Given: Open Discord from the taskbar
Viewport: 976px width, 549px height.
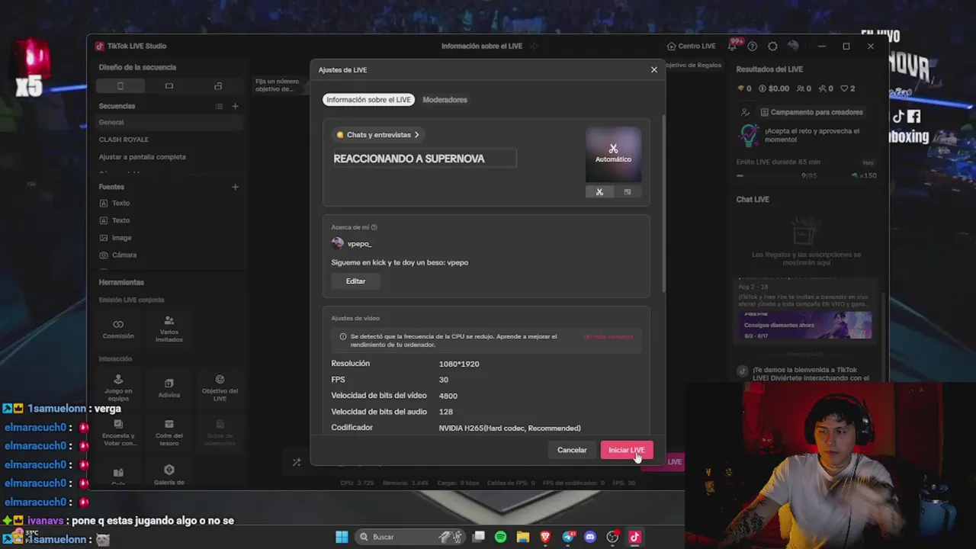Looking at the screenshot, I should [589, 537].
